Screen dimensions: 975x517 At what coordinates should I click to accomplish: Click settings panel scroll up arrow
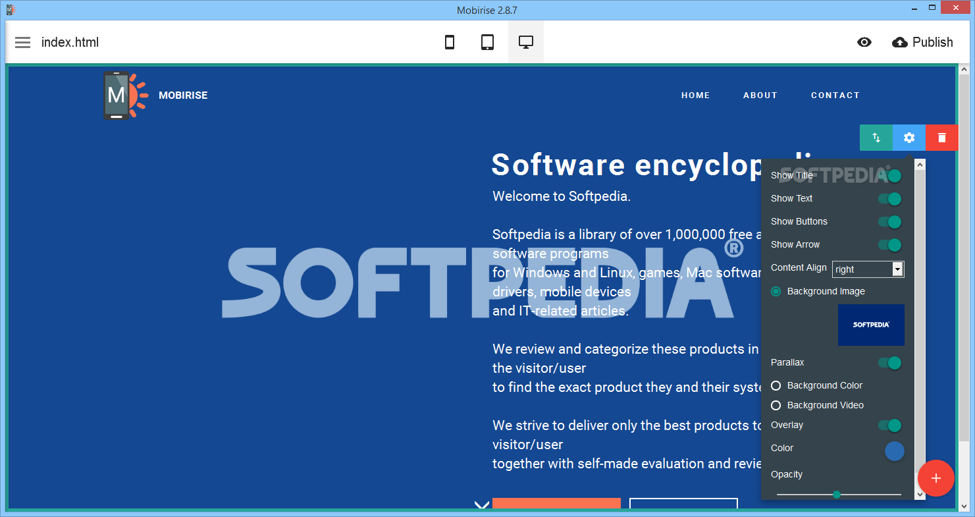tap(920, 164)
